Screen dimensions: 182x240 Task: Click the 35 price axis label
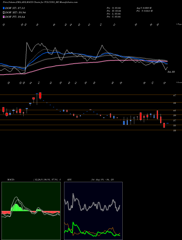click(174, 125)
